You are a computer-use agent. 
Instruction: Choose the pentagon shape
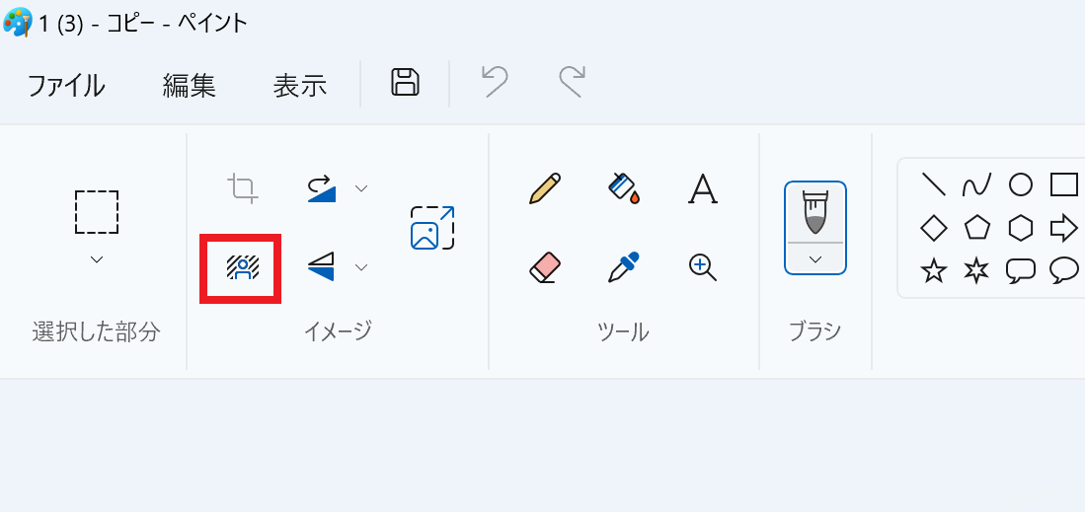pos(976,228)
